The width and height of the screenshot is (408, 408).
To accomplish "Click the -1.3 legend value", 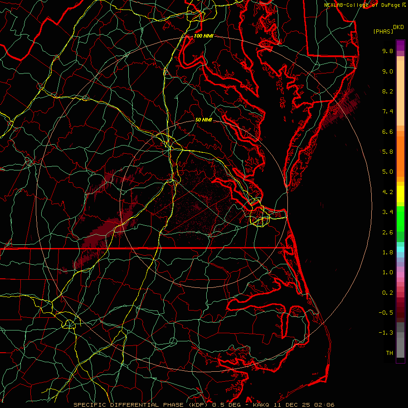I will pos(386,333).
